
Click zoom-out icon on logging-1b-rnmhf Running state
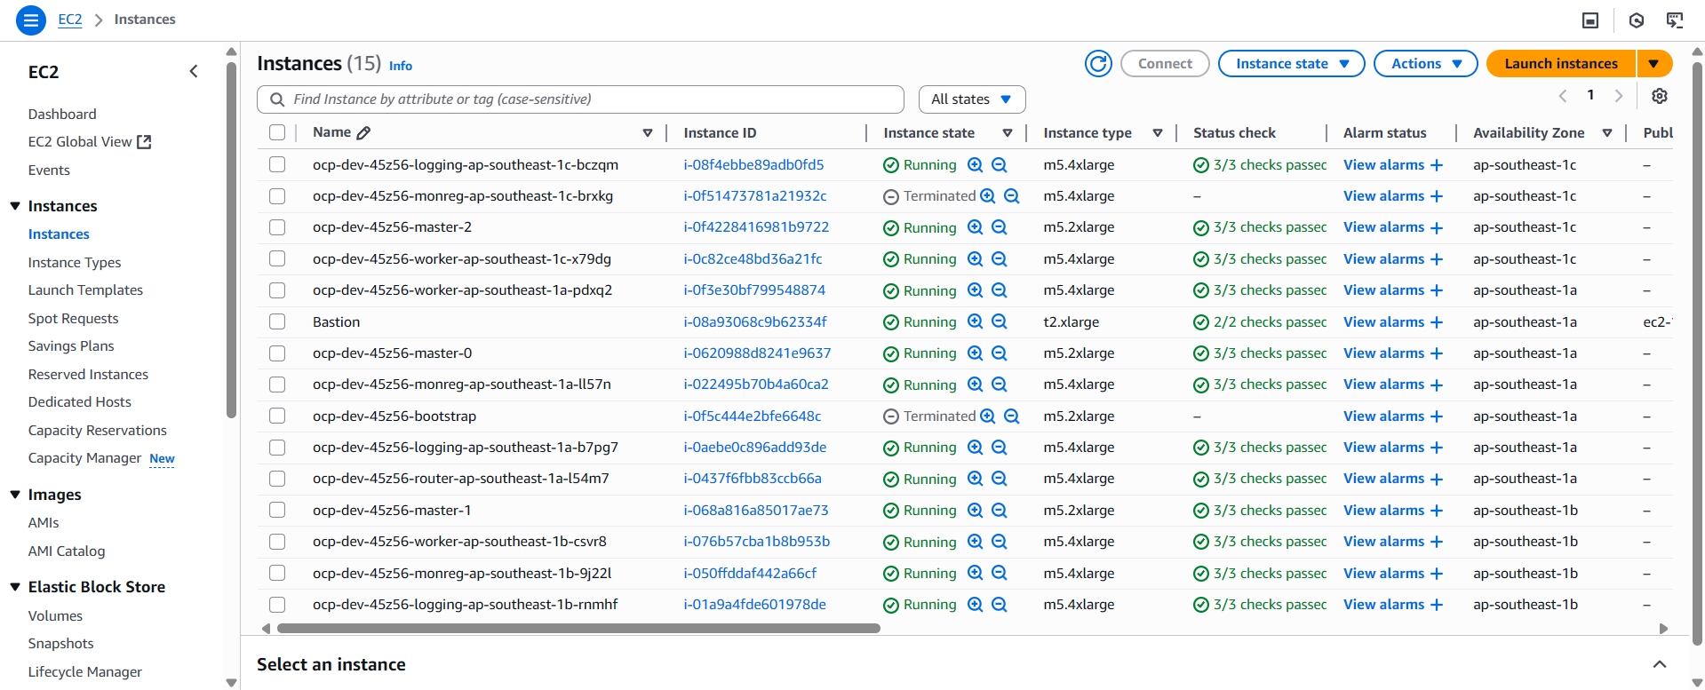(x=1000, y=605)
